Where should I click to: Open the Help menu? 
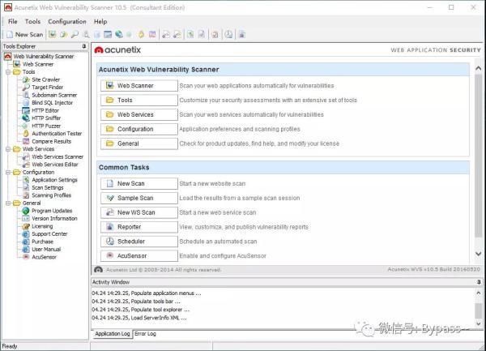coord(100,22)
